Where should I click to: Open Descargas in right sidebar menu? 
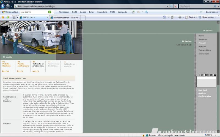[x=204, y=54]
